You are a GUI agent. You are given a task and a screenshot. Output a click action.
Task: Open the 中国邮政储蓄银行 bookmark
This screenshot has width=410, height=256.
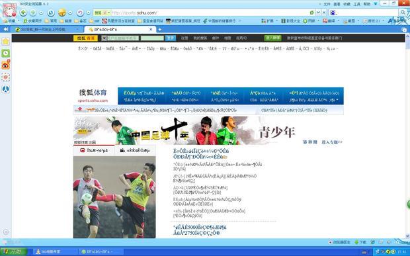pos(220,21)
